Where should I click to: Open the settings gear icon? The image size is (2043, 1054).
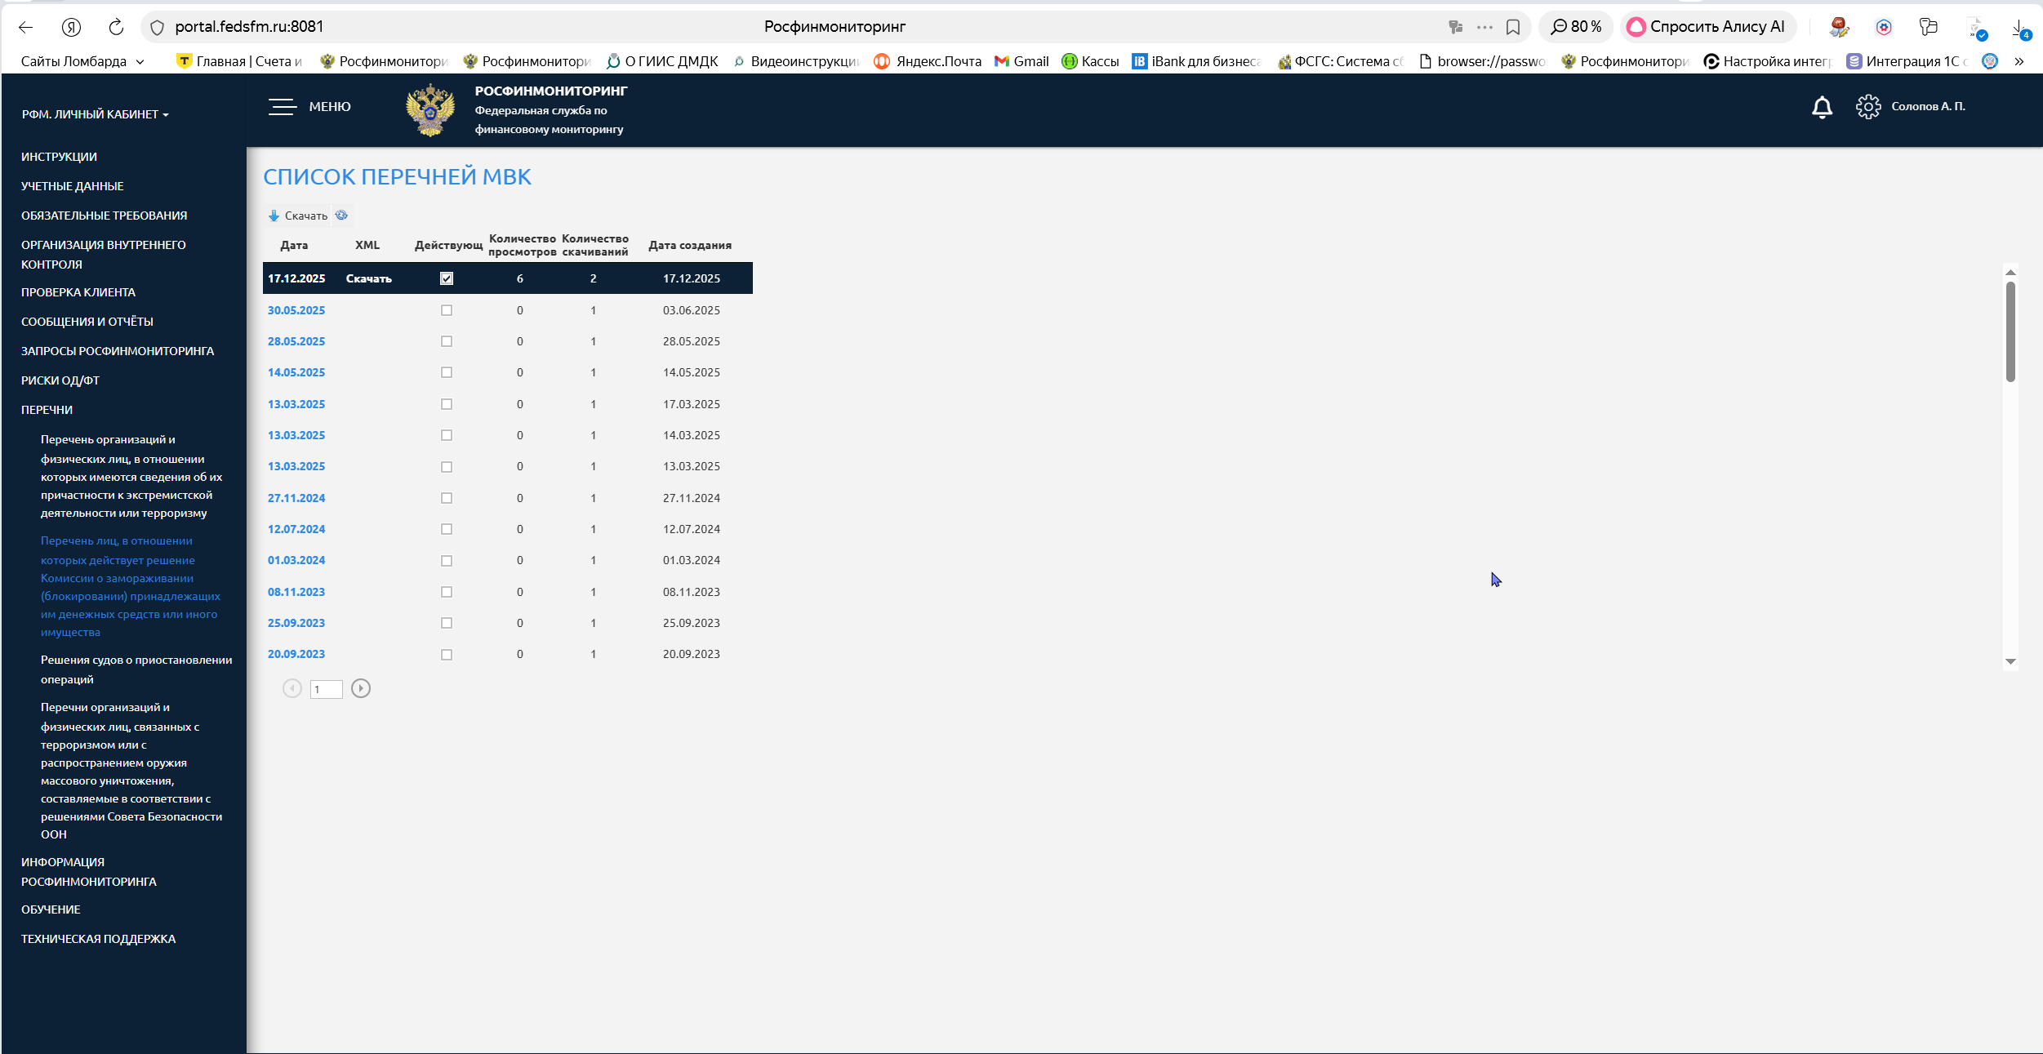coord(1867,107)
